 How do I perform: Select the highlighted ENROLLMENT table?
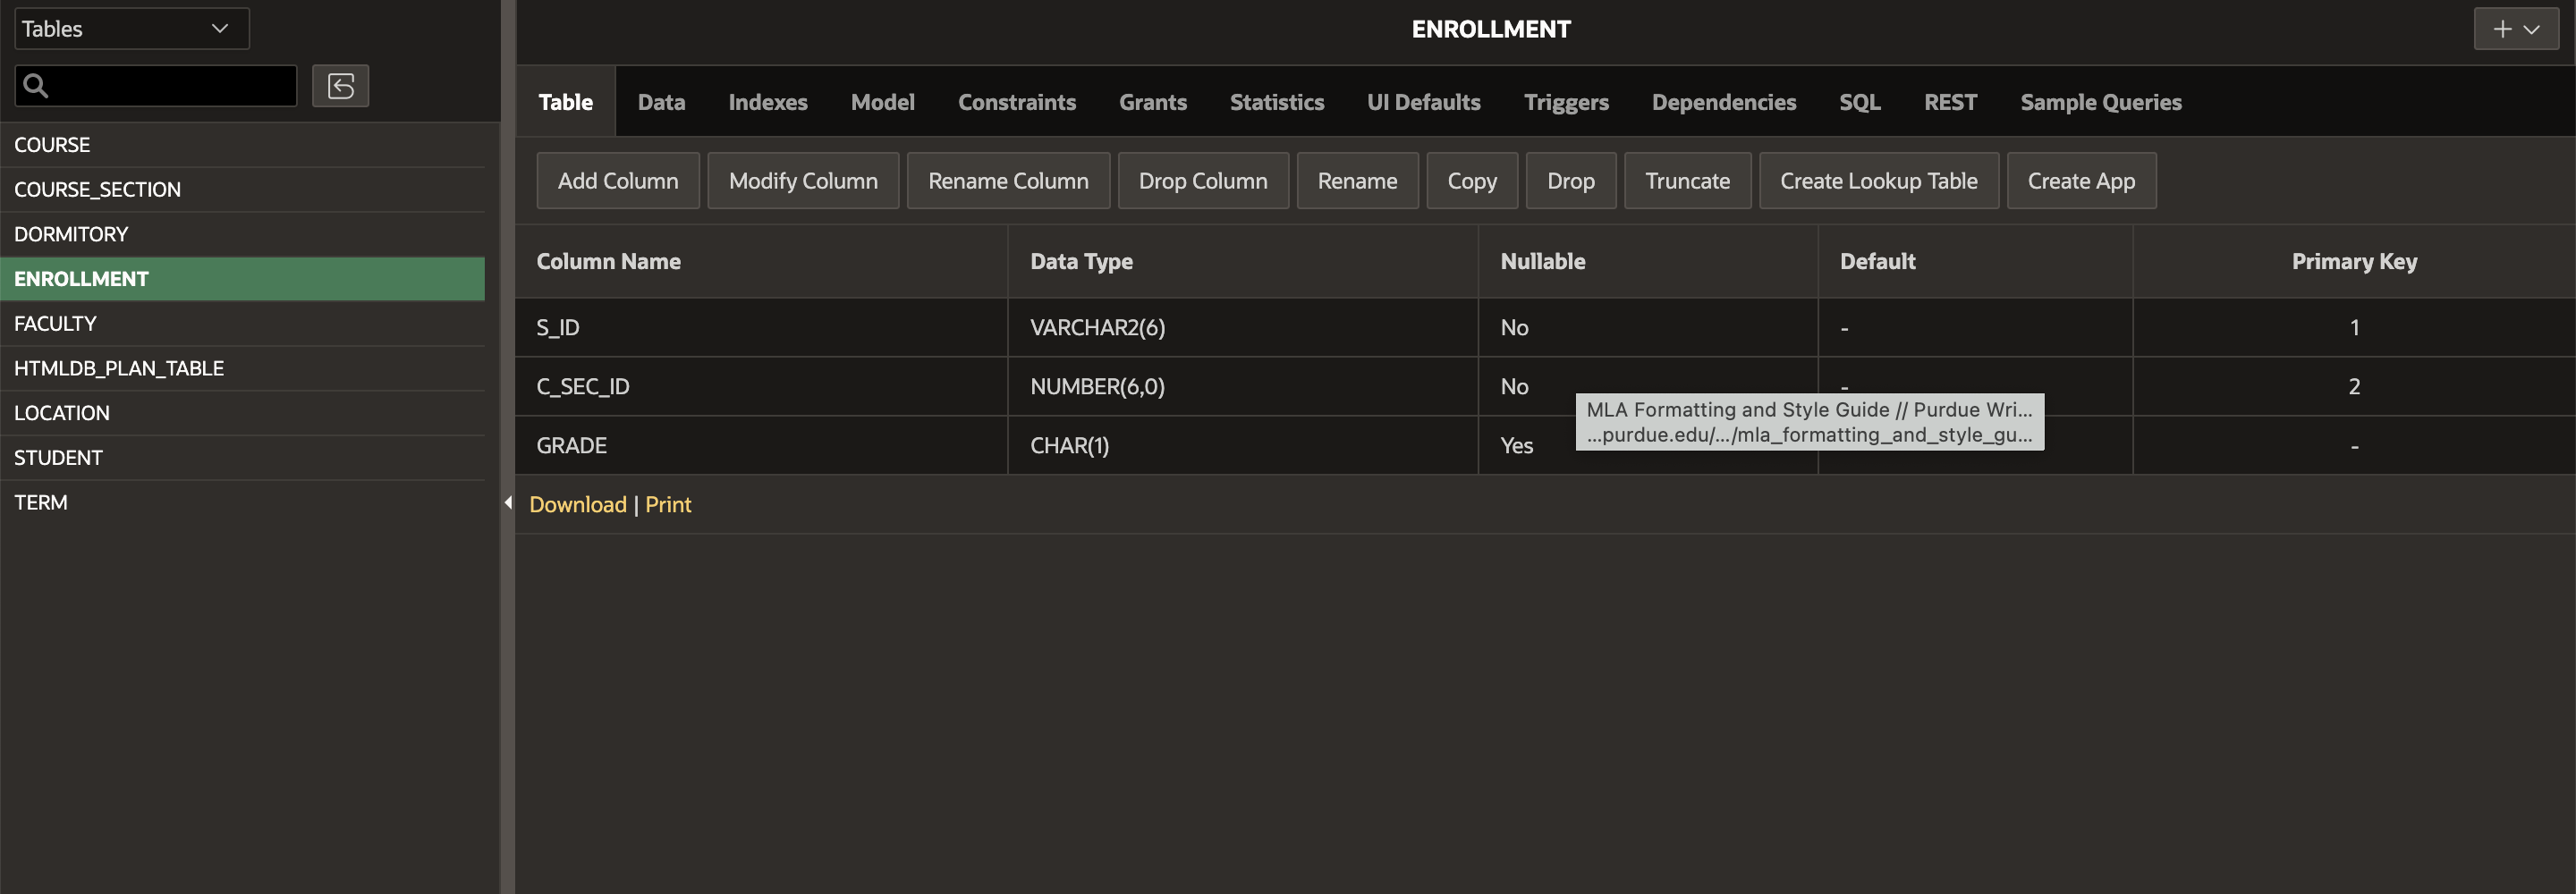pyautogui.click(x=242, y=279)
